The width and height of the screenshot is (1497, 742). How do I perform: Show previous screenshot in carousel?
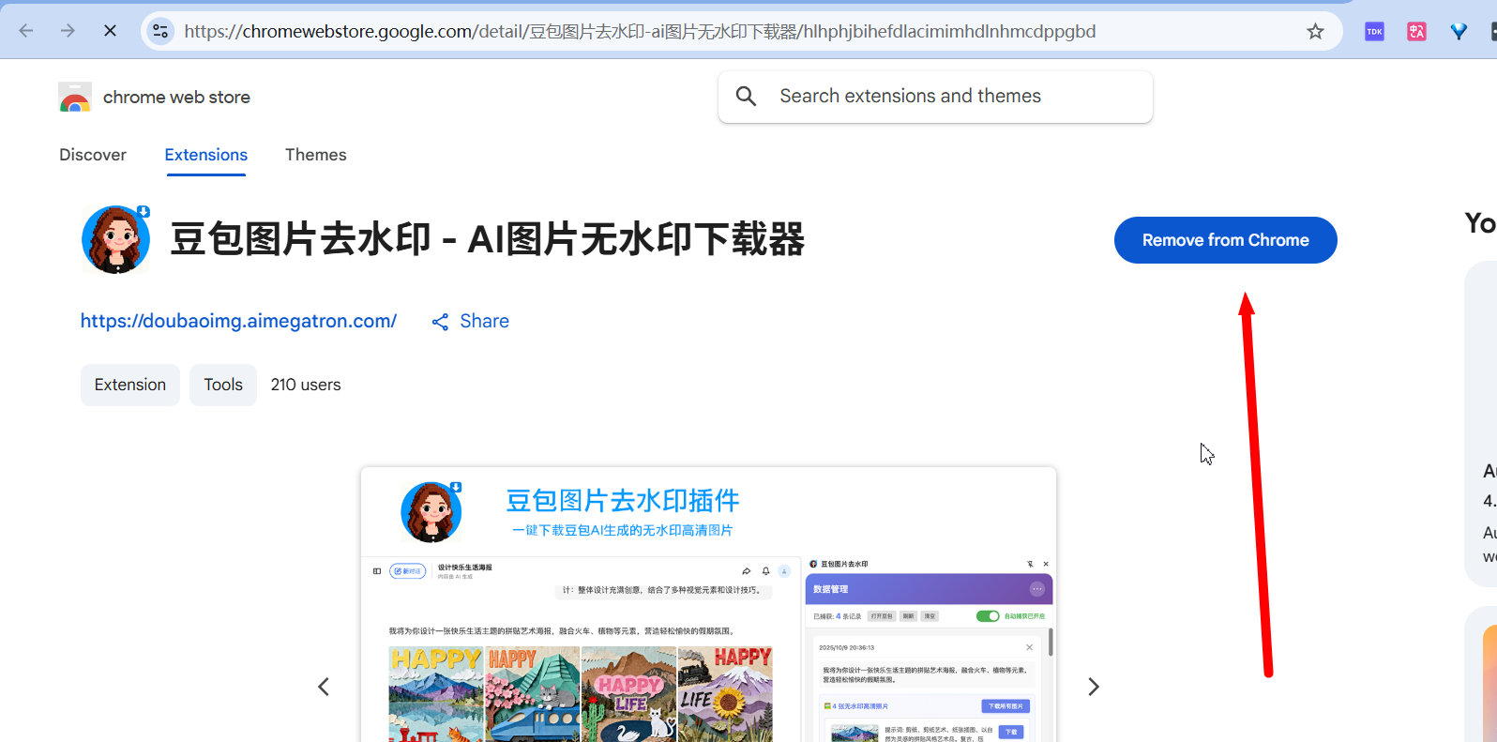324,687
